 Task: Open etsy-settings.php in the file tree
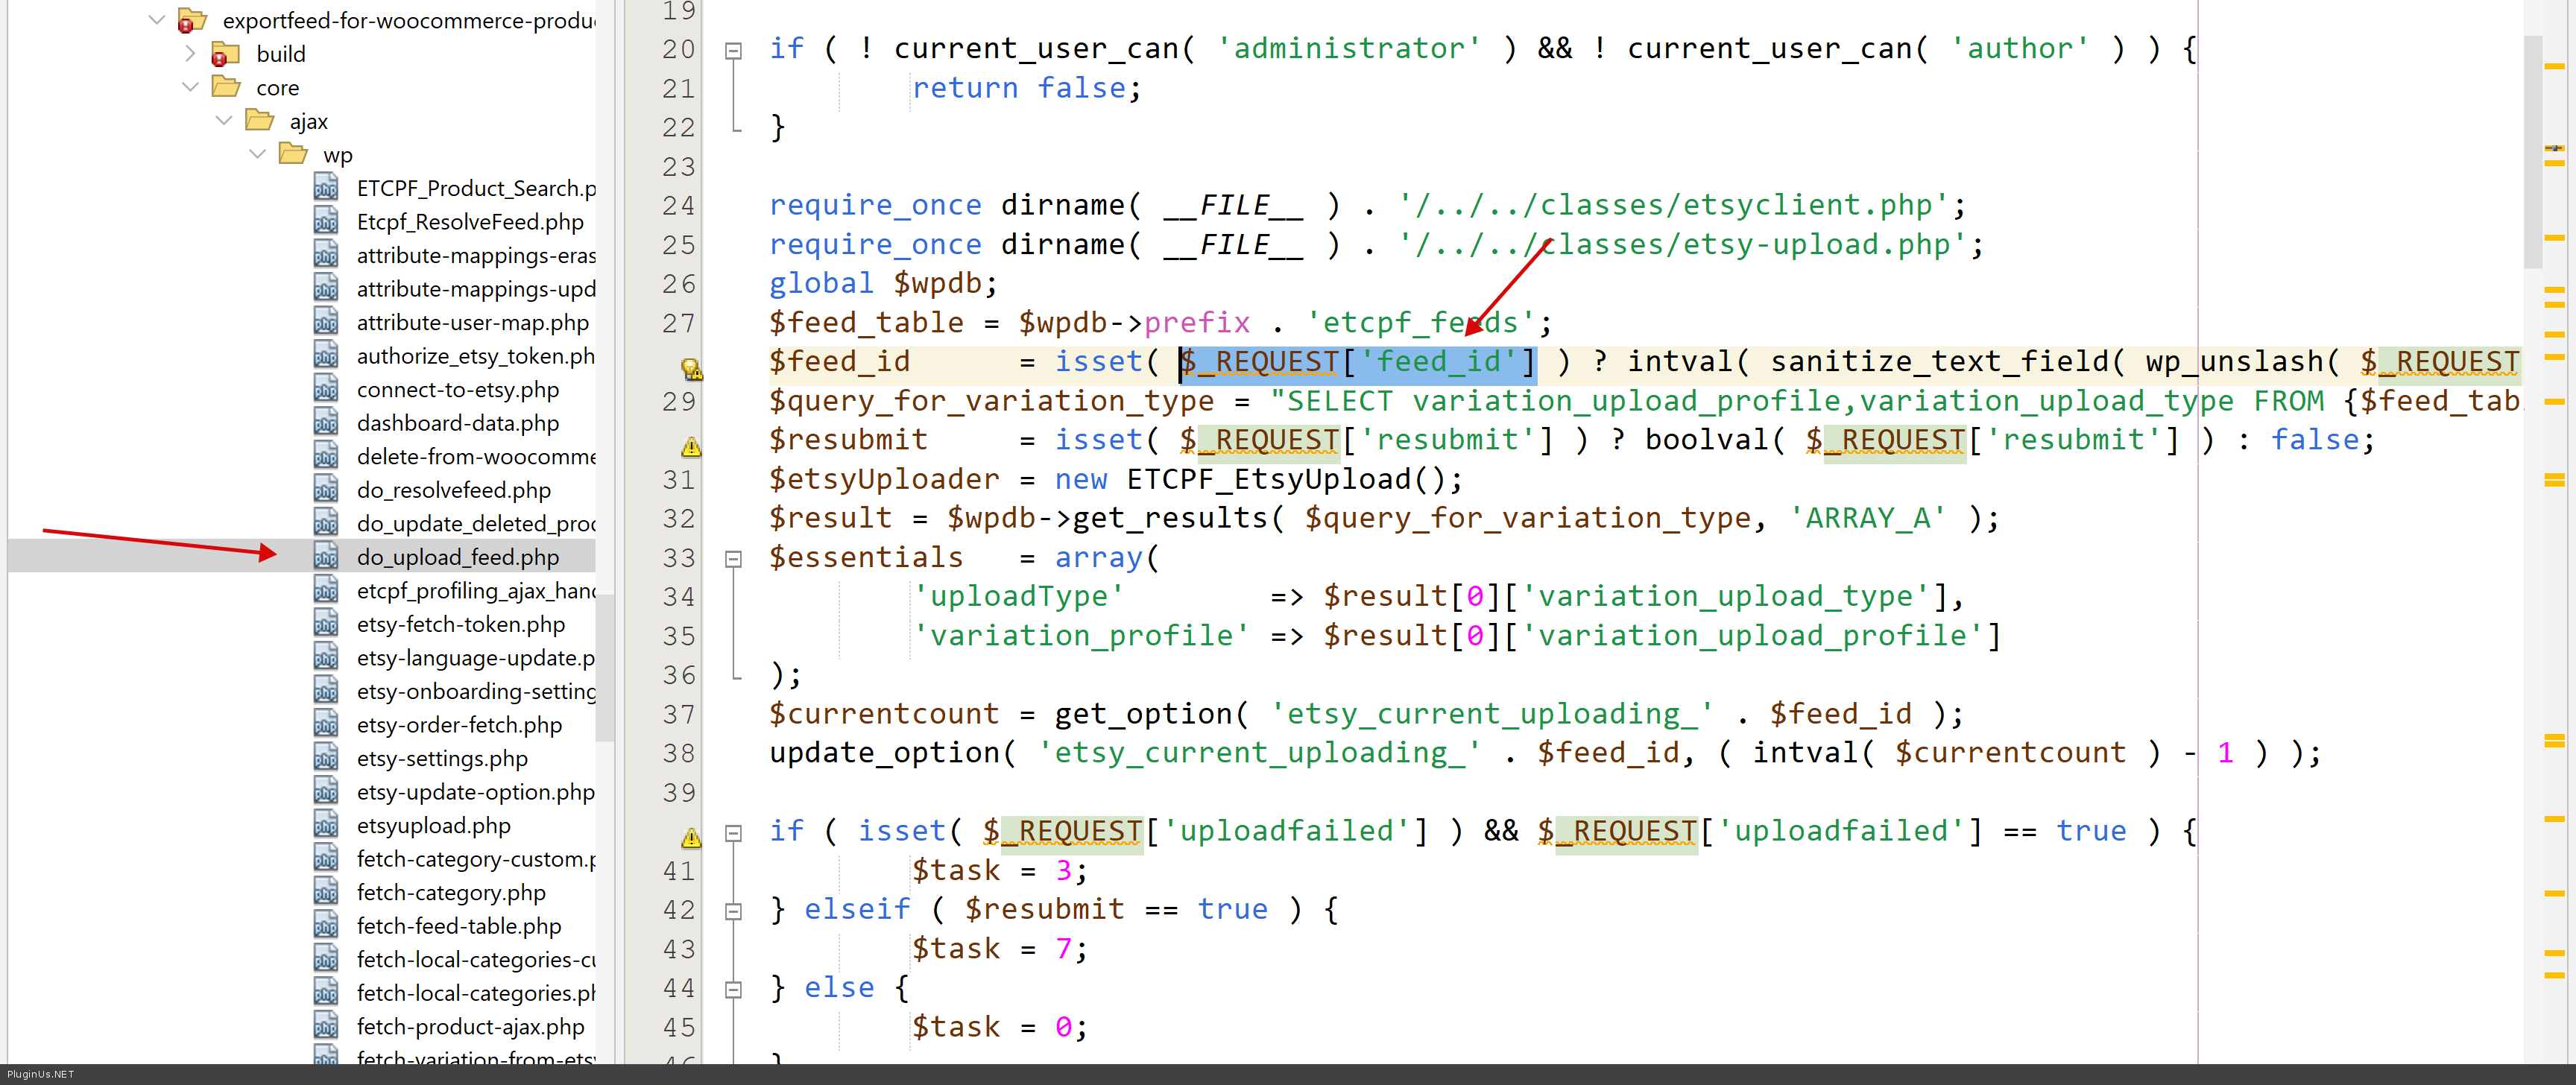pyautogui.click(x=442, y=758)
